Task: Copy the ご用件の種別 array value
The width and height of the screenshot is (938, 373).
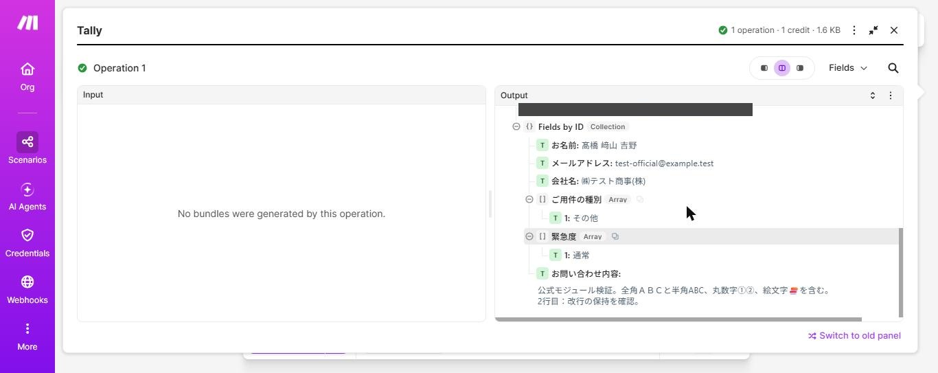Action: (640, 199)
